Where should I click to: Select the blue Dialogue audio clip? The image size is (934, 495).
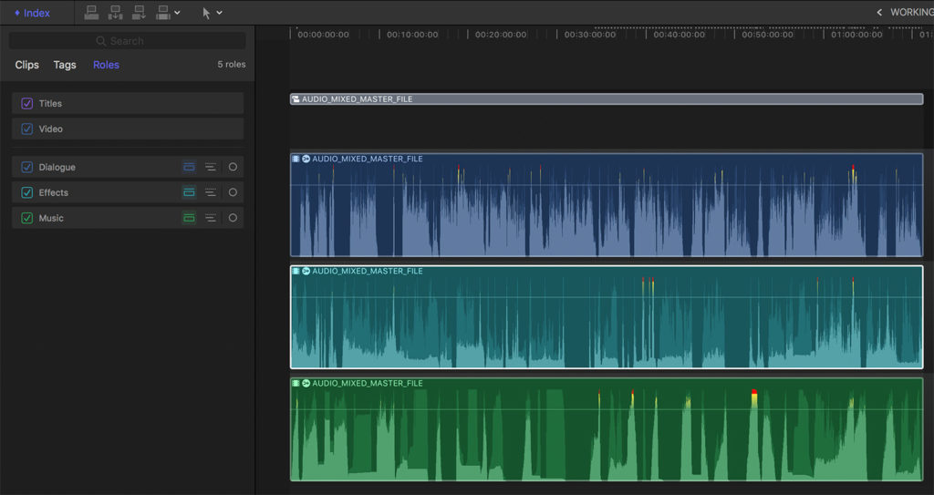[607, 205]
